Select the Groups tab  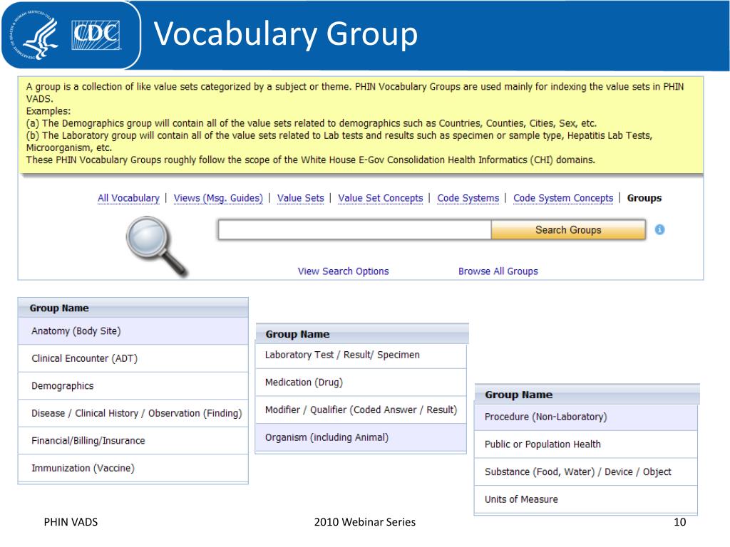(644, 198)
